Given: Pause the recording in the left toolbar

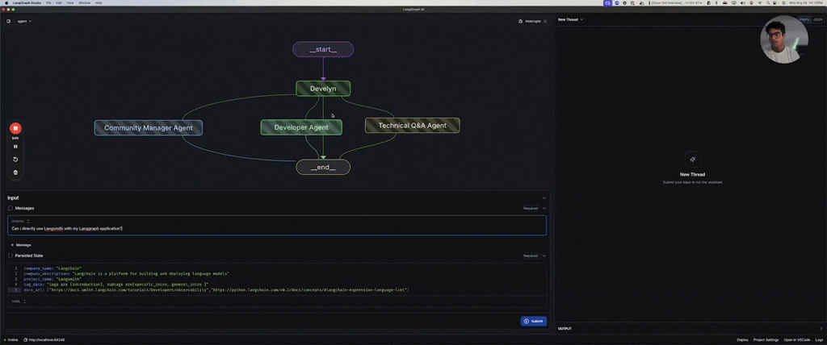Looking at the screenshot, I should coord(15,147).
